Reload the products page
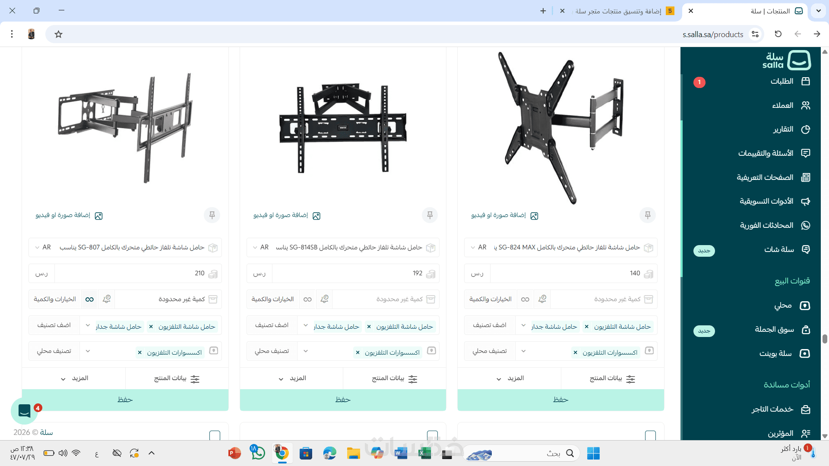 (778, 34)
